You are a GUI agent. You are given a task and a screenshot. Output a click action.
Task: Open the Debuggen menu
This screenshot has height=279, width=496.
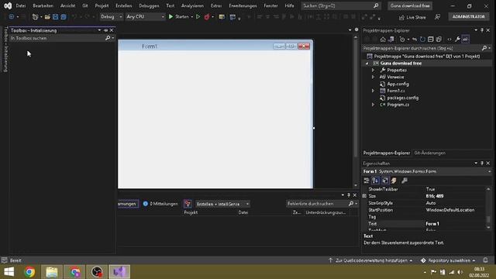(x=149, y=5)
